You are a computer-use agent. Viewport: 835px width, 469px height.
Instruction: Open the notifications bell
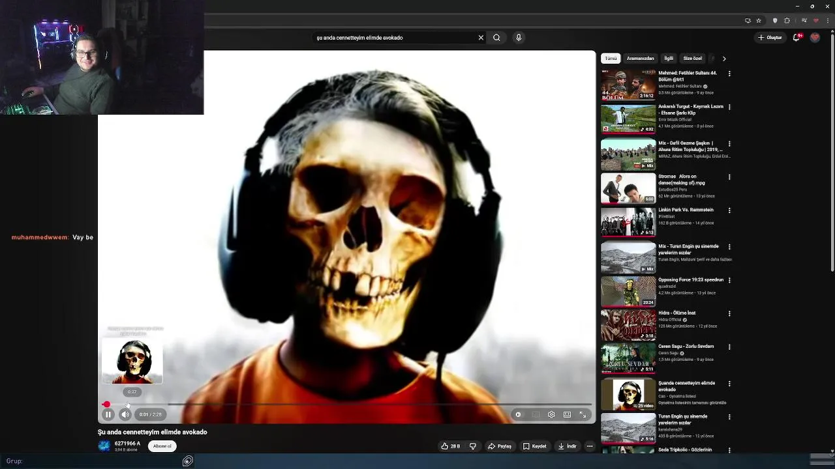797,38
